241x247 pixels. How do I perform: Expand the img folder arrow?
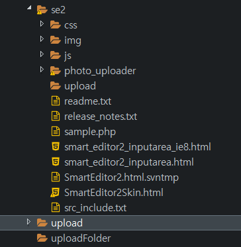coord(42,38)
